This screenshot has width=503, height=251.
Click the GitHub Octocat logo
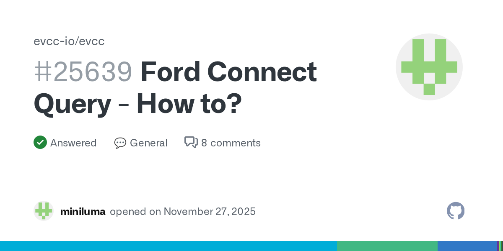pos(456,211)
